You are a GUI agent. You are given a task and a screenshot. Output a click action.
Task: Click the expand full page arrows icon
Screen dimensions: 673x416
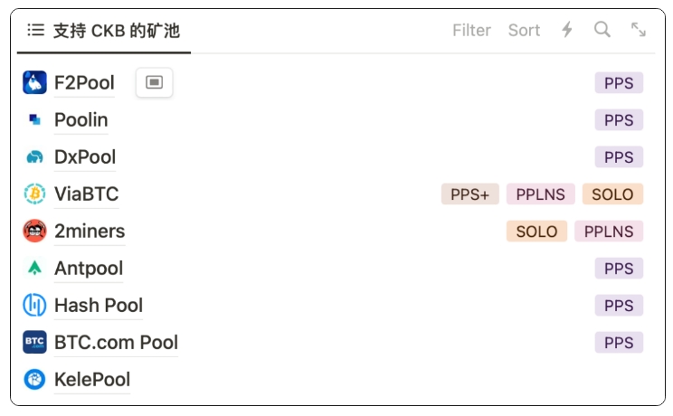(639, 30)
